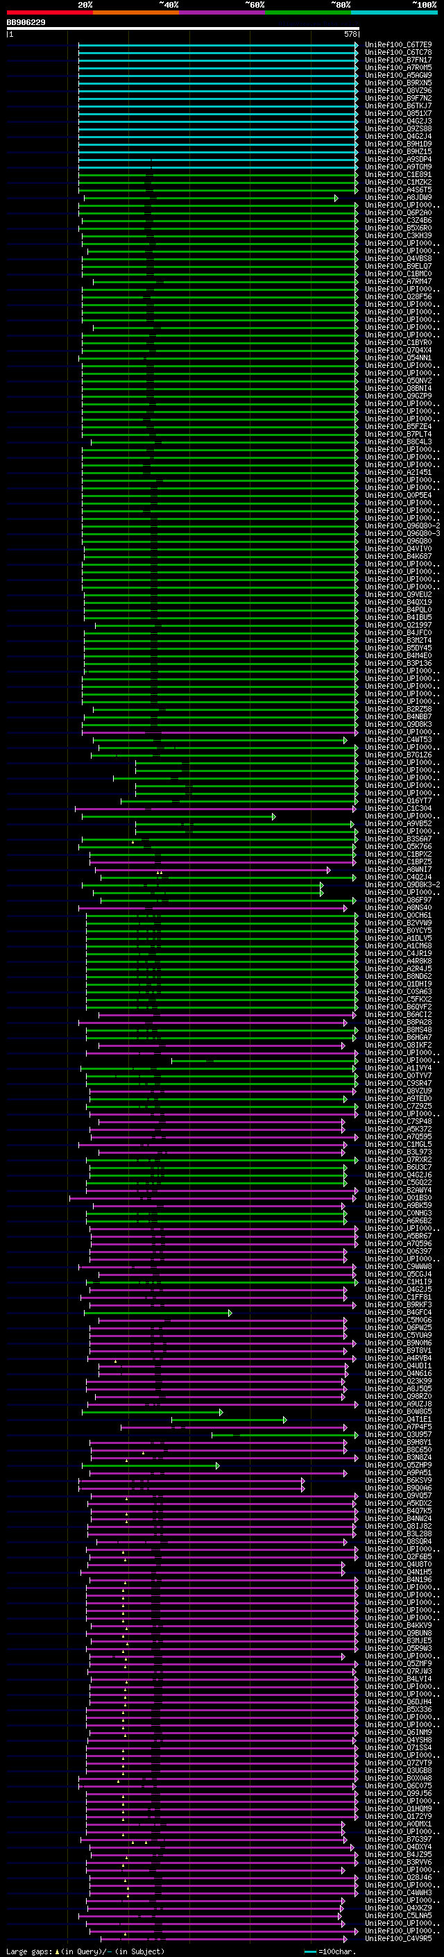Select hit UniRef100_C1BPX2
Image resolution: width=444 pixels, height=1957 pixels.
pyautogui.click(x=398, y=854)
